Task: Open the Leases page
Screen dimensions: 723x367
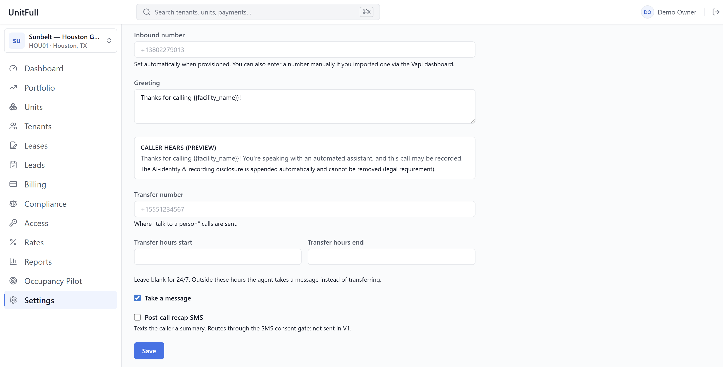Action: (x=61, y=146)
